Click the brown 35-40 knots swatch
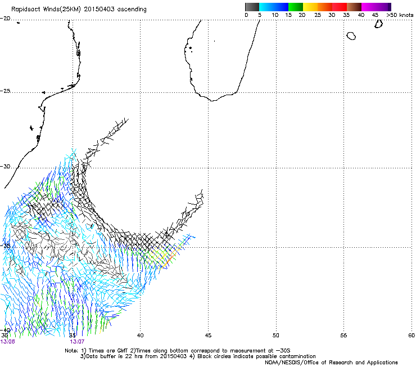416x366 pixels. pos(354,7)
